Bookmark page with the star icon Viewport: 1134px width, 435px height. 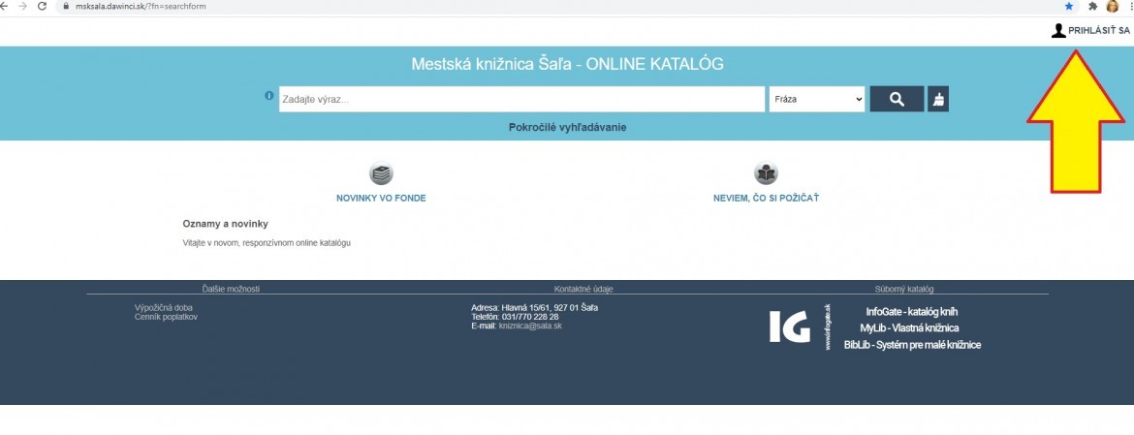pos(1067,6)
